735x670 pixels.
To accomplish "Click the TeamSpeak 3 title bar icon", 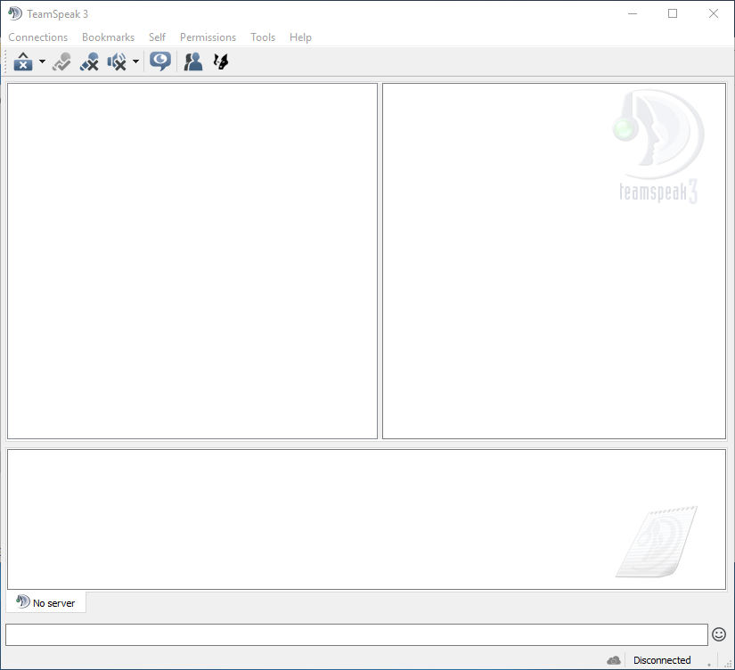I will pyautogui.click(x=15, y=13).
